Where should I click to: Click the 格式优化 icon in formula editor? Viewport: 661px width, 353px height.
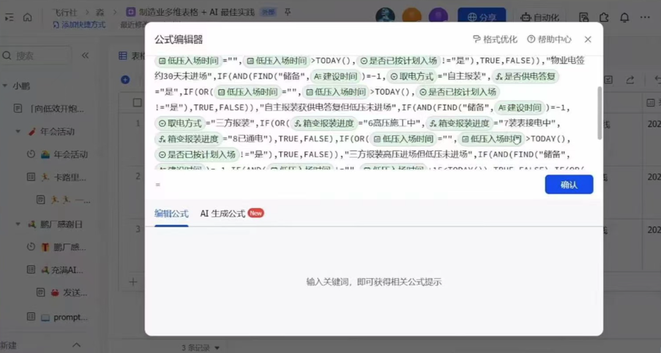click(477, 39)
